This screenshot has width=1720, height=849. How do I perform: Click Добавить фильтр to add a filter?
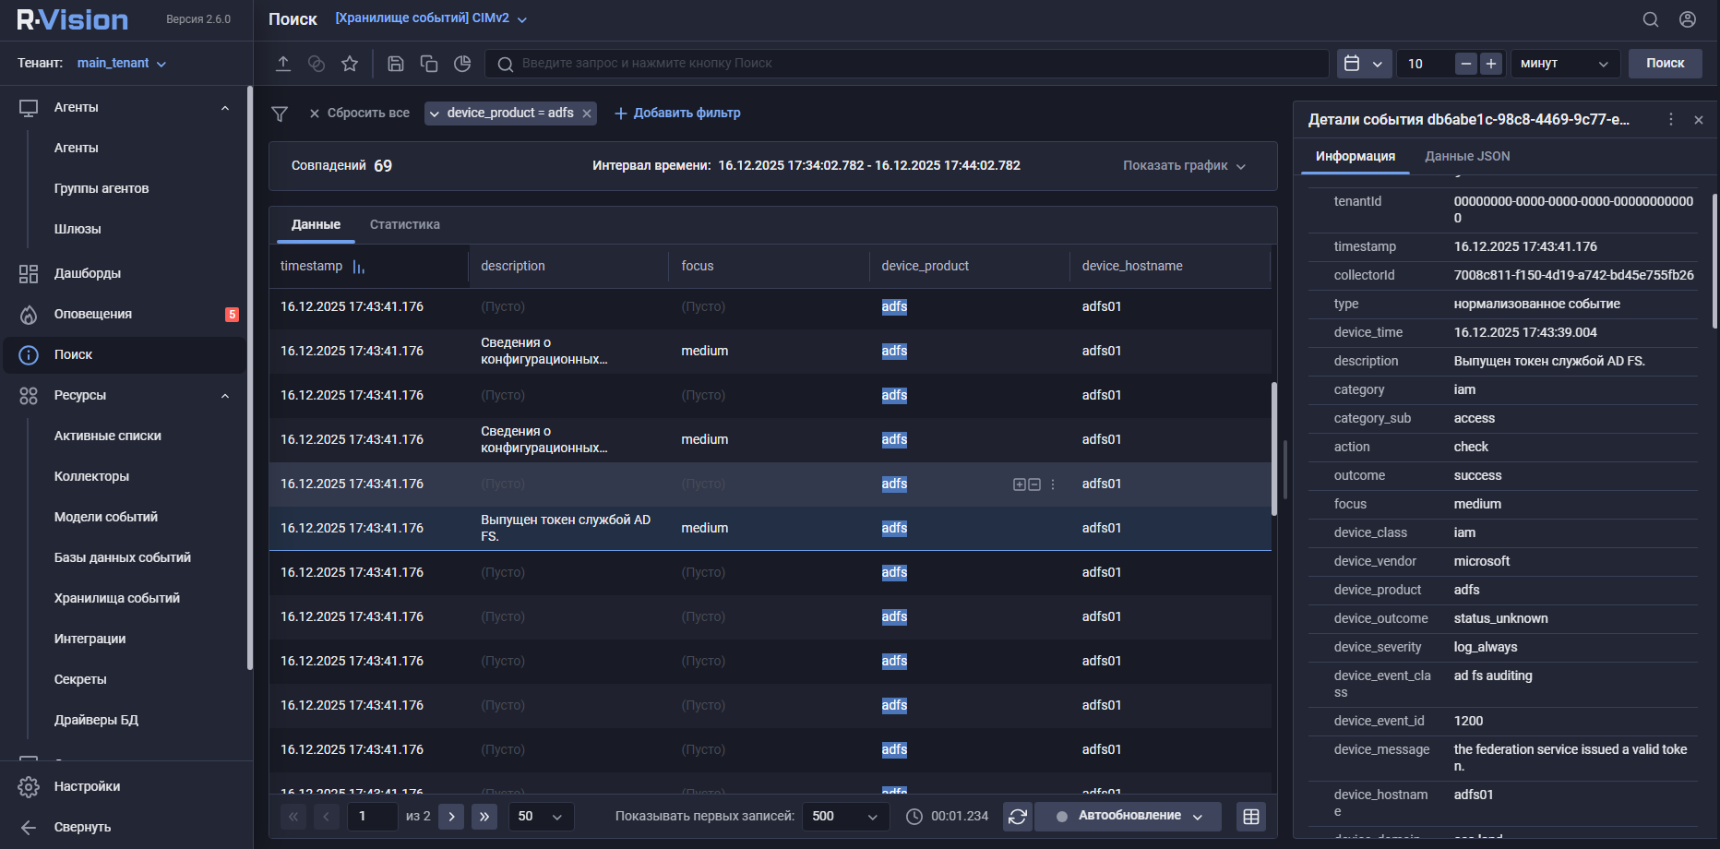[x=677, y=114]
